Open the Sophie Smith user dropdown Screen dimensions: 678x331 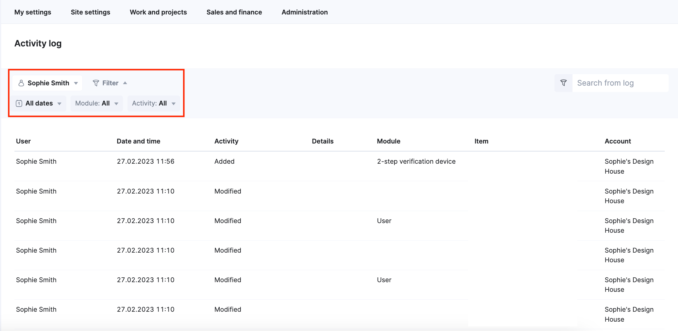(48, 83)
